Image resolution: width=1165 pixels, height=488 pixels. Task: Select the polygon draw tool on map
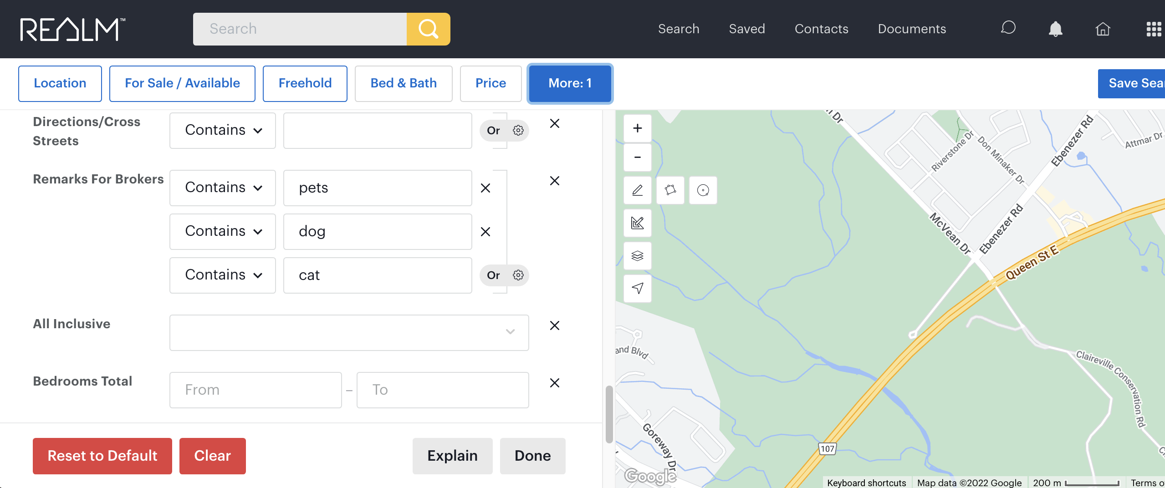pos(670,190)
